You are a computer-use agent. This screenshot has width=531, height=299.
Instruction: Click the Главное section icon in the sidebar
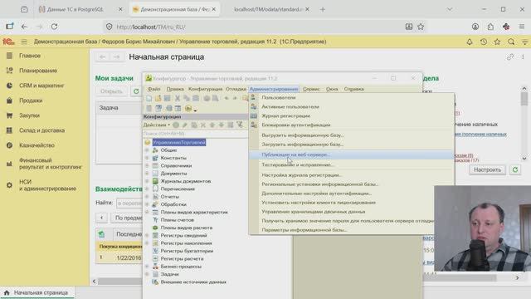point(9,56)
